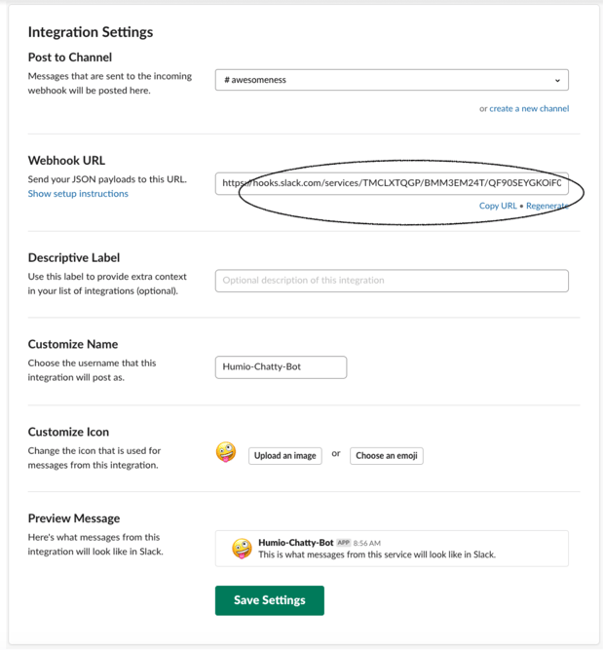Viewport: 603px width, 650px height.
Task: Click the emoji avatar in preview message
Action: click(242, 549)
